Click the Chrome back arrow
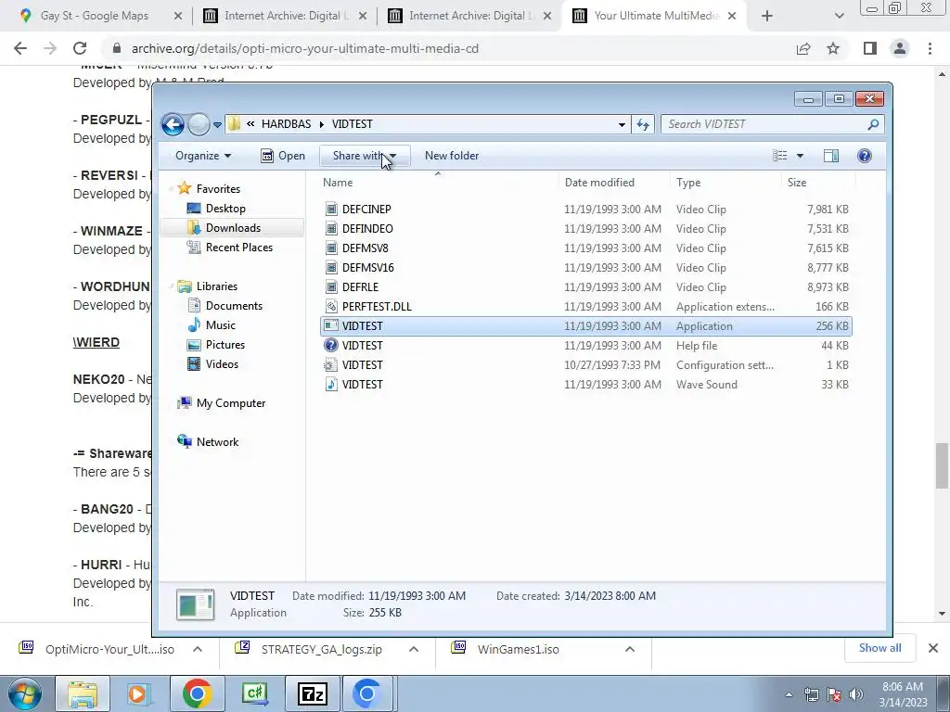The image size is (950, 712). tap(20, 48)
